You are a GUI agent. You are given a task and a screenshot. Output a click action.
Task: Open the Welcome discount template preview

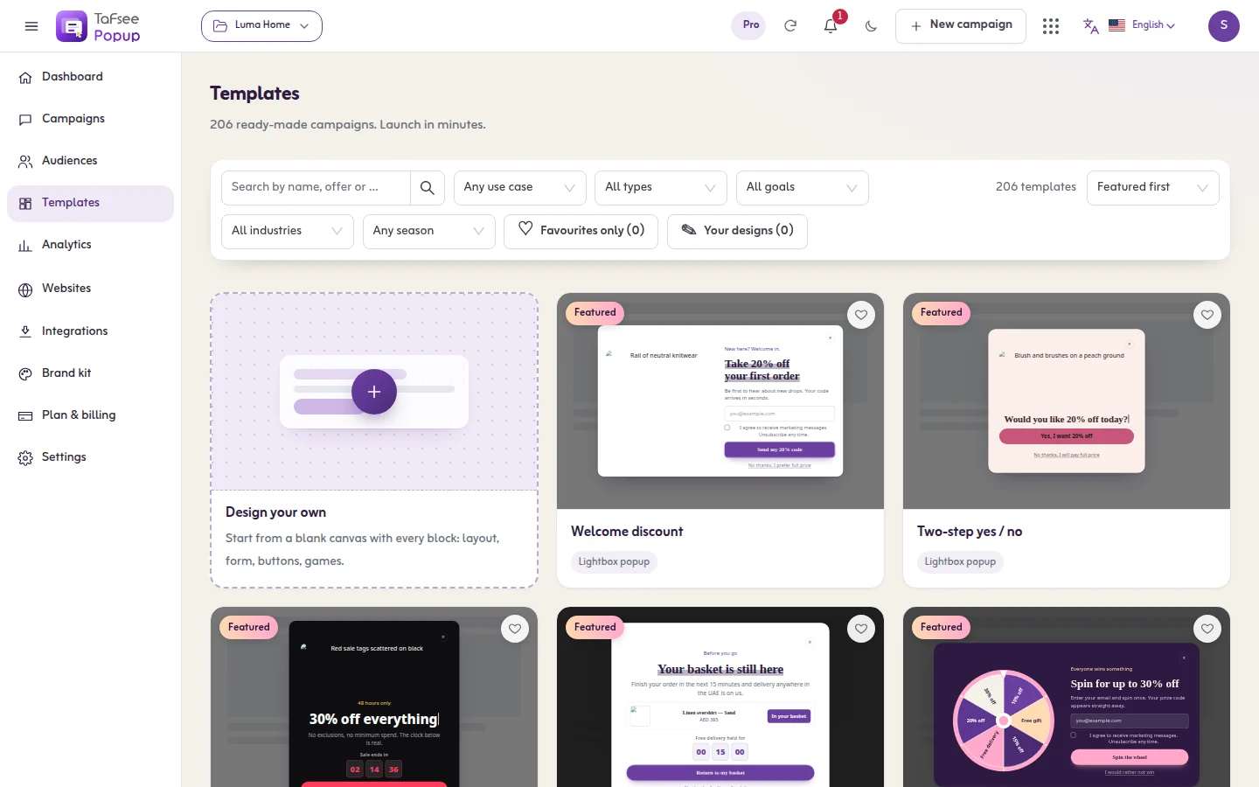point(720,401)
